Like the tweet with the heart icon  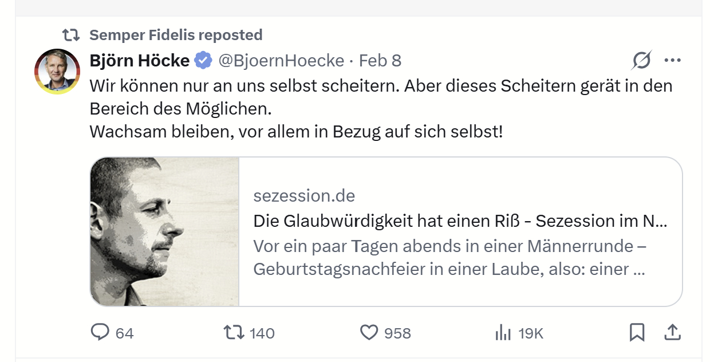369,332
